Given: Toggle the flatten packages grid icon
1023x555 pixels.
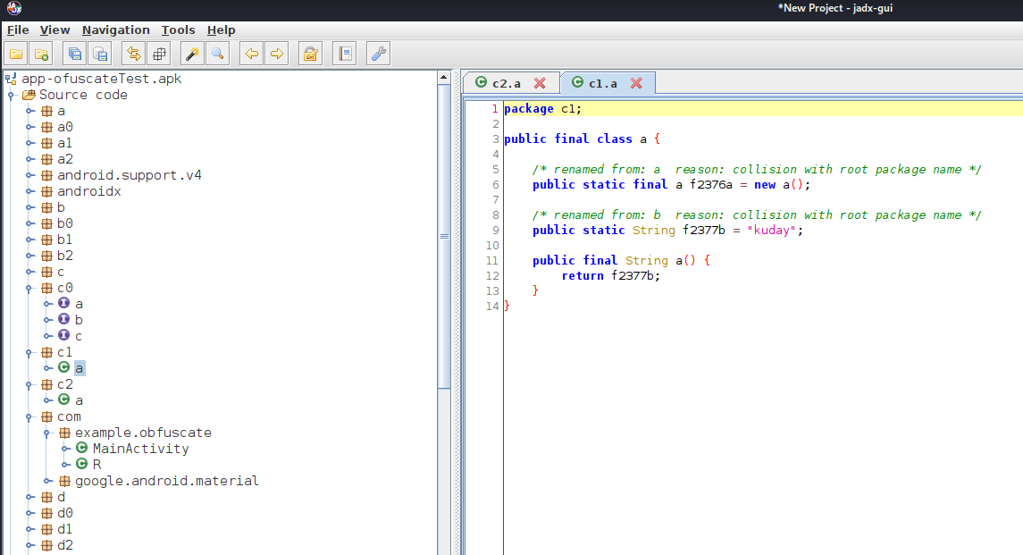Looking at the screenshot, I should point(159,55).
